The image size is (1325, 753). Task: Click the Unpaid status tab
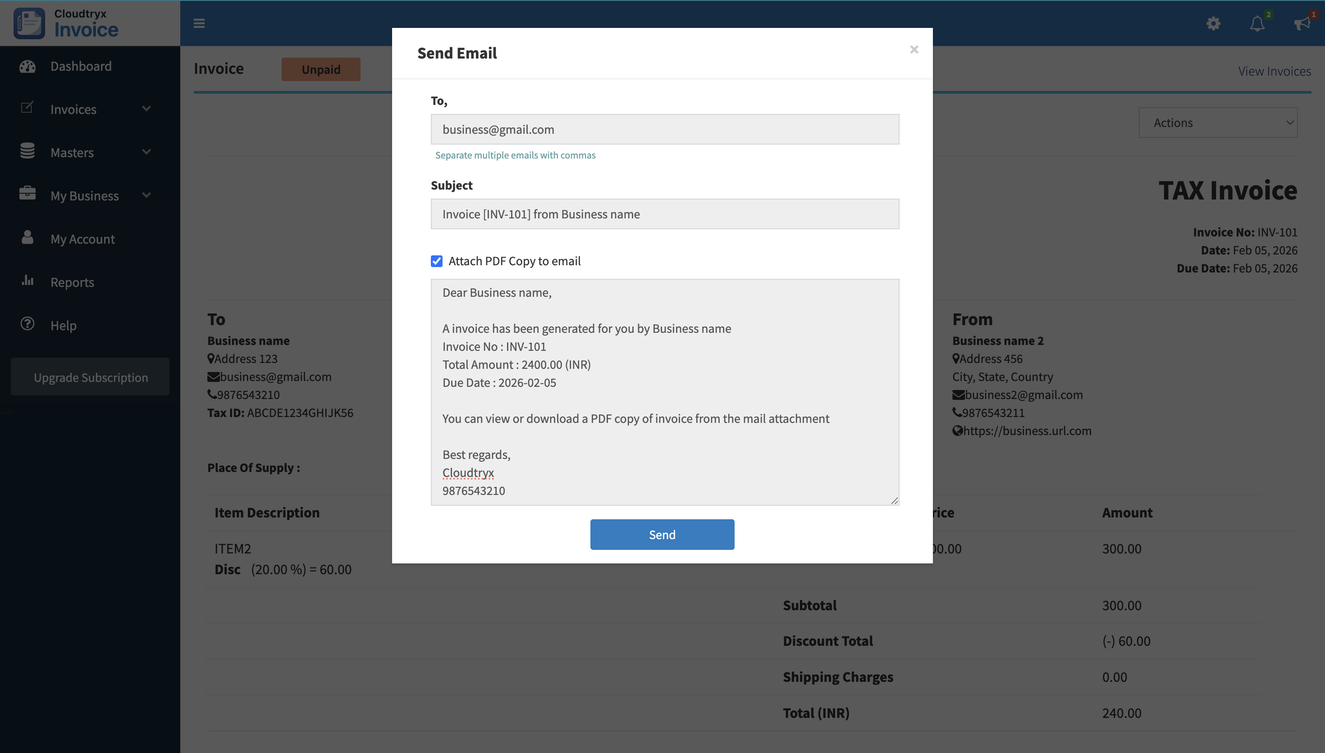pyautogui.click(x=321, y=69)
